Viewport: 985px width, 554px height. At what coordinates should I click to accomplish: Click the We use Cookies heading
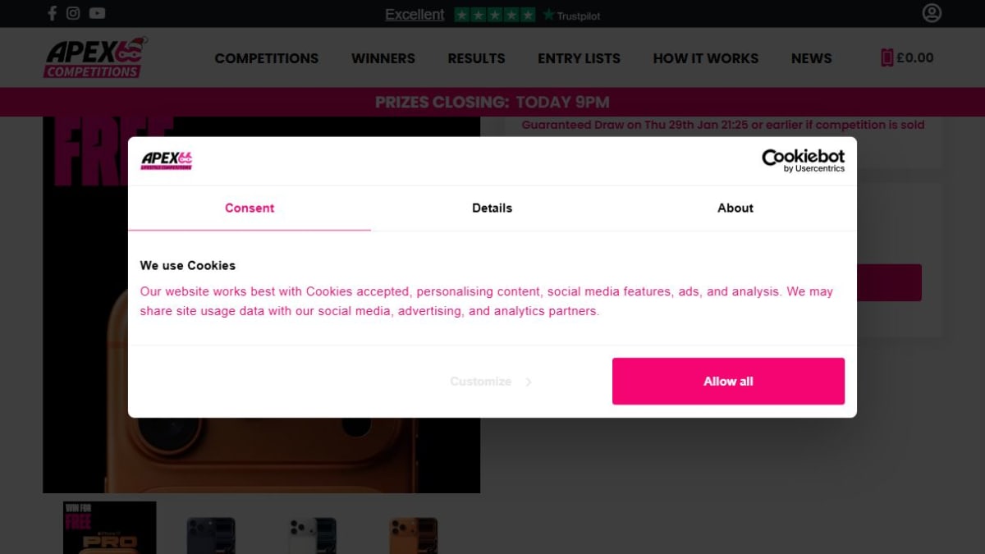(188, 265)
